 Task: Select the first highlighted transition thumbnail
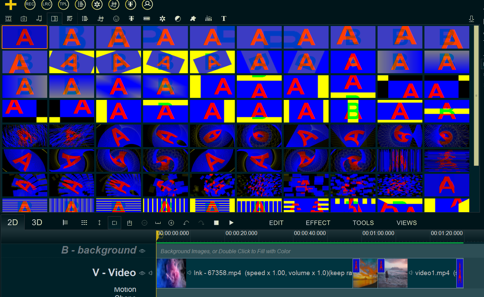[25, 37]
